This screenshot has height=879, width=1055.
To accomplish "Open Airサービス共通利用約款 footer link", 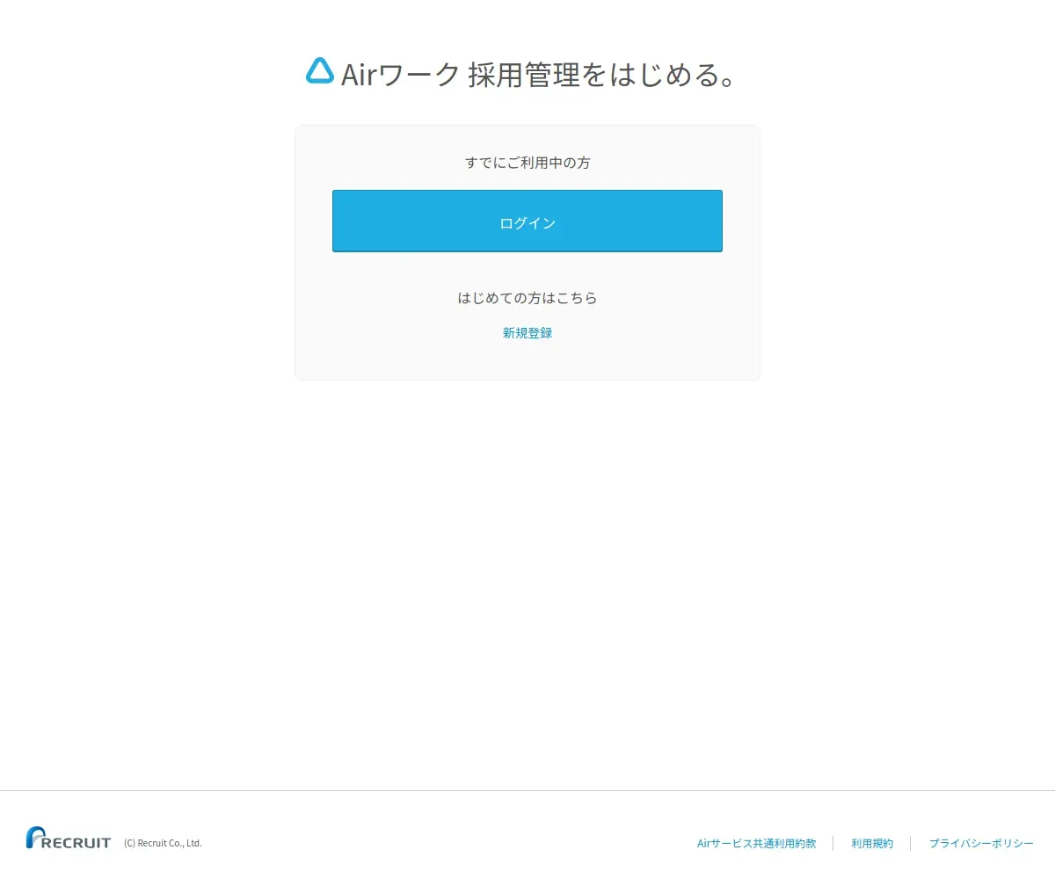I will tap(756, 843).
